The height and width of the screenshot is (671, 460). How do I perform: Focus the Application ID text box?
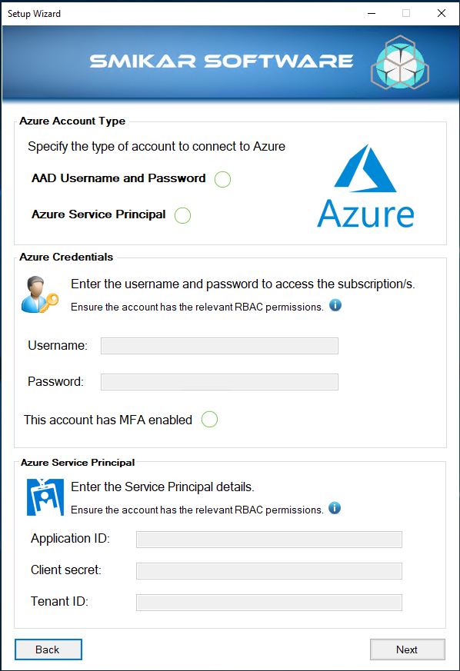coord(269,540)
